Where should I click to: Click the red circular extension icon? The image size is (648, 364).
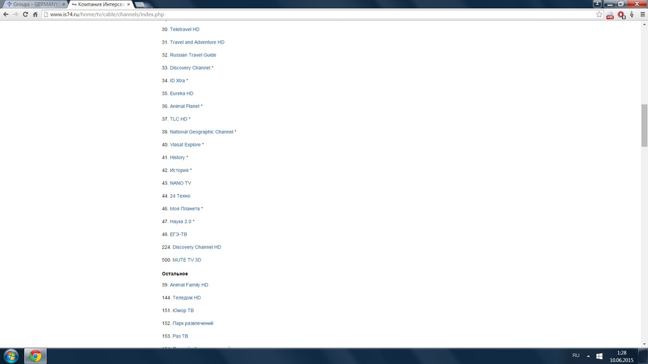click(621, 15)
